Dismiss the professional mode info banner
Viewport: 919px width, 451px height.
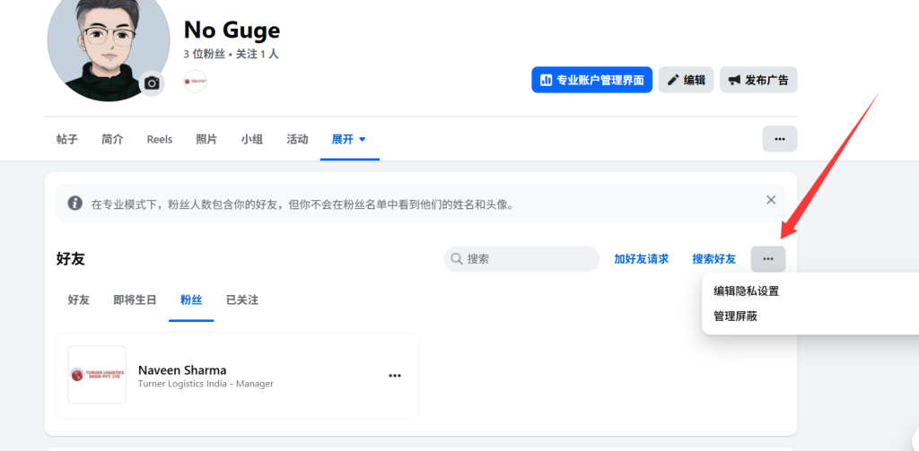[770, 200]
